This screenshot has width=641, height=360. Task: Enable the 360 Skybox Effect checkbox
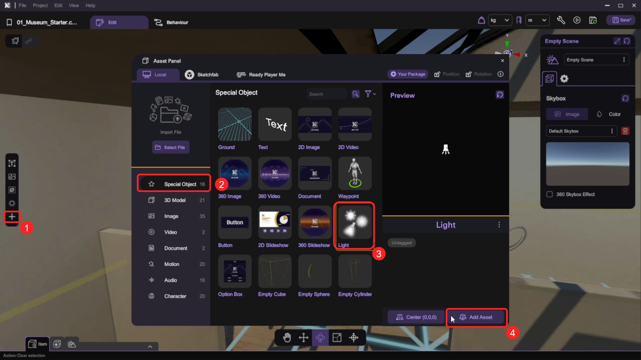pos(550,194)
